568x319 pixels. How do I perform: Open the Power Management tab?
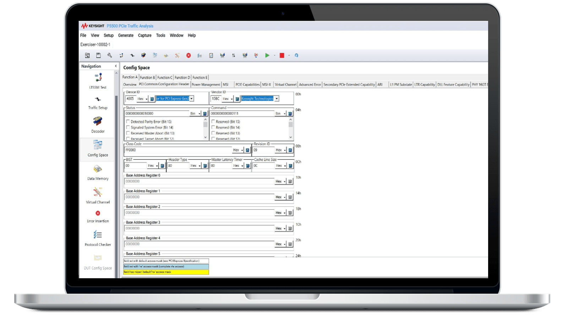(x=207, y=84)
